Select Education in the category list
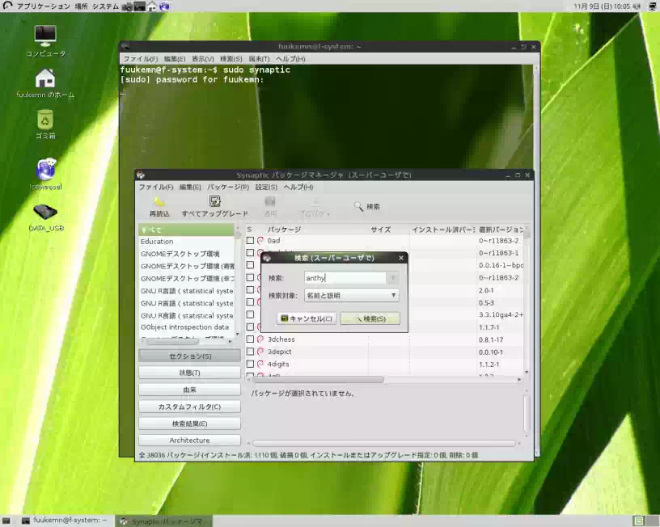The image size is (660, 527). [x=186, y=242]
